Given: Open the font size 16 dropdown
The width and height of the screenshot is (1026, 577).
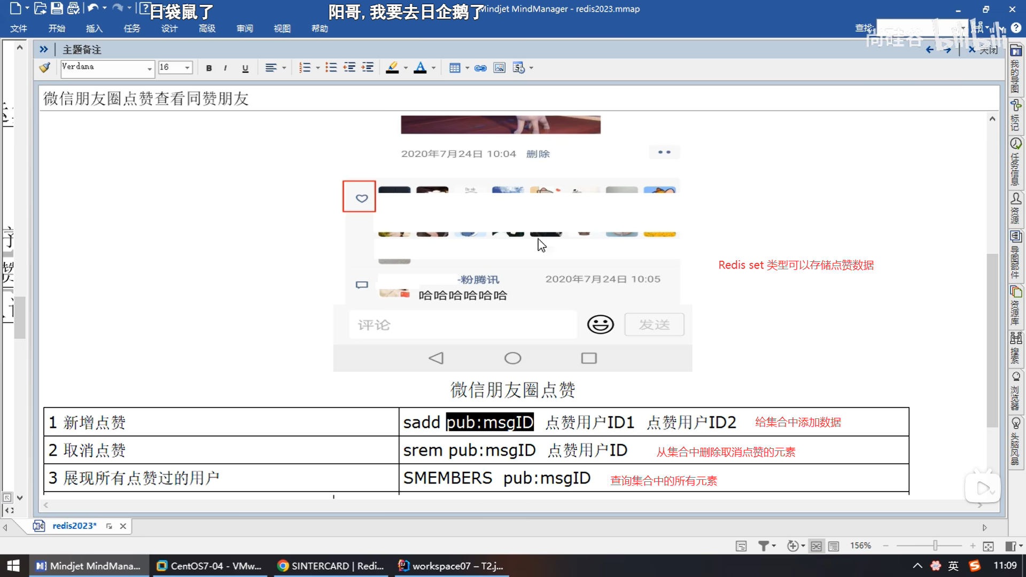Looking at the screenshot, I should point(187,68).
